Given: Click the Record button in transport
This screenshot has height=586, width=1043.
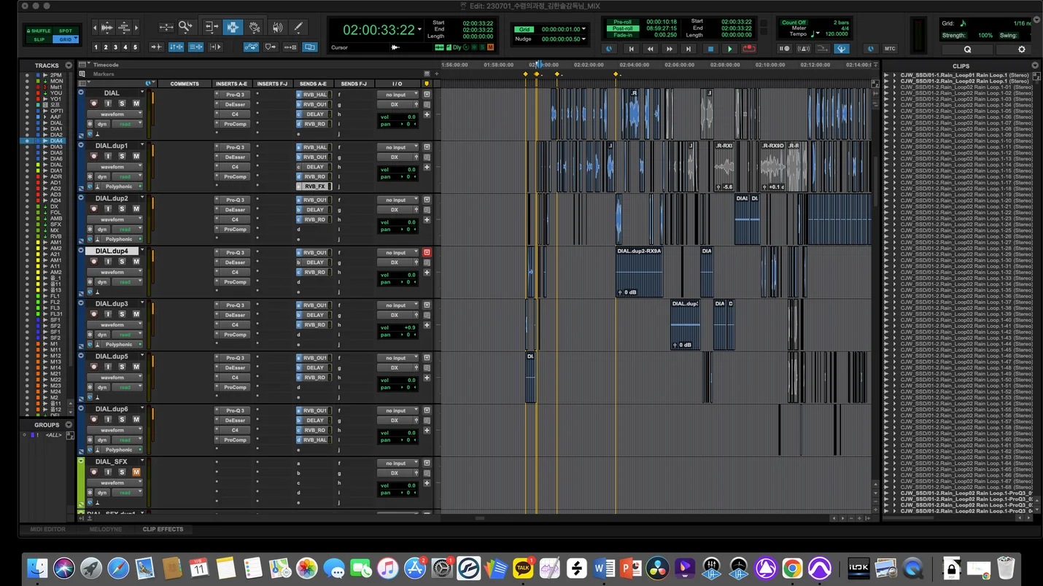Looking at the screenshot, I should 748,49.
